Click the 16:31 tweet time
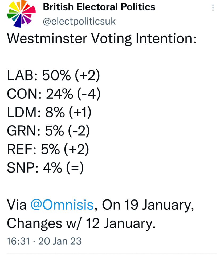224x256 pixels. pyautogui.click(x=18, y=241)
